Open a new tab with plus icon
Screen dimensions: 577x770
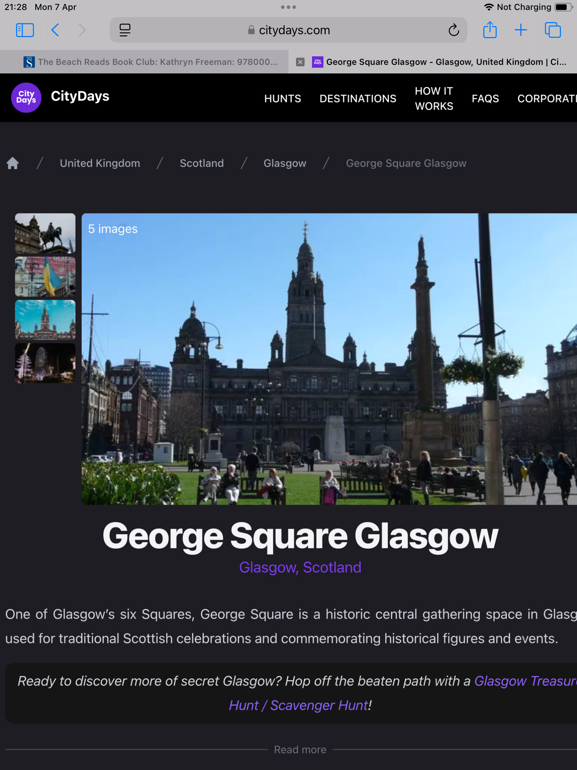(521, 30)
